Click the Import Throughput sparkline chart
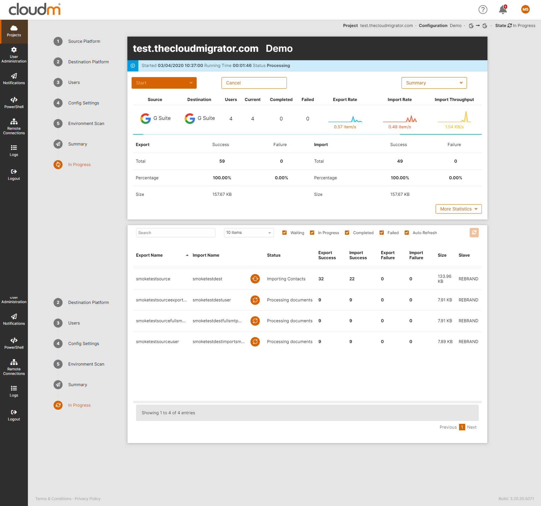The image size is (541, 506). 454,117
